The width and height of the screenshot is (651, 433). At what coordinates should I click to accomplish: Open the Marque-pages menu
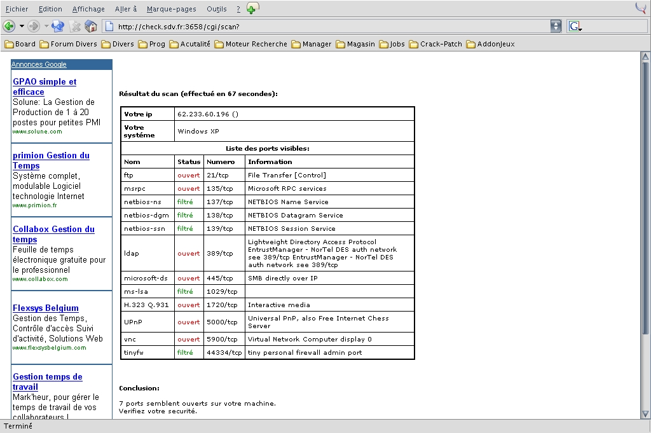click(x=172, y=9)
